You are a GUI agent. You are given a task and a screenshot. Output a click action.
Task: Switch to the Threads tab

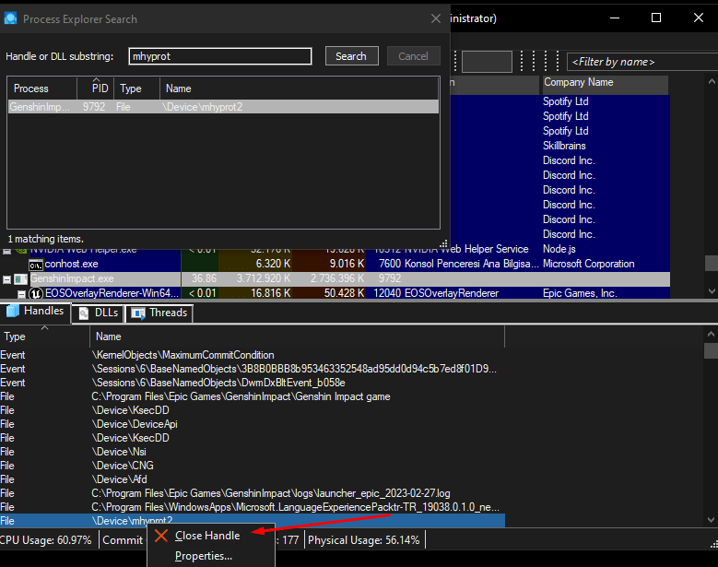[x=159, y=313]
